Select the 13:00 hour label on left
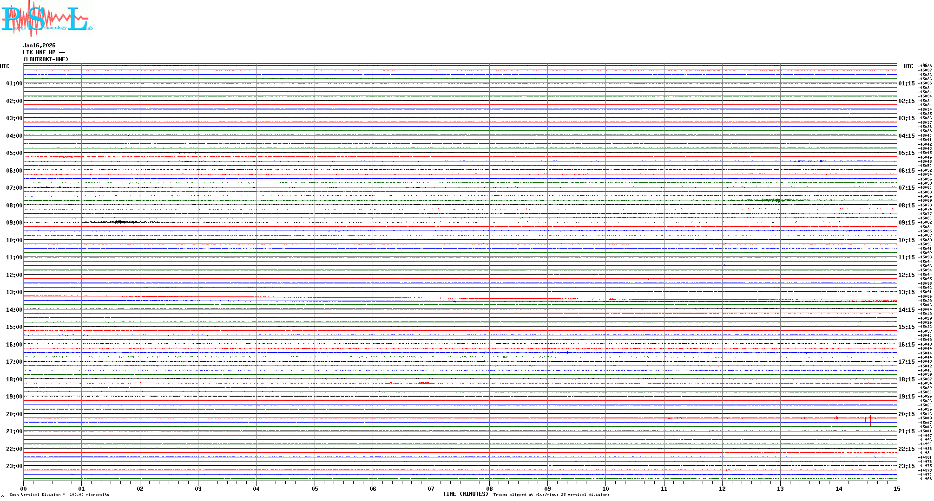This screenshot has width=934, height=501. [14, 292]
